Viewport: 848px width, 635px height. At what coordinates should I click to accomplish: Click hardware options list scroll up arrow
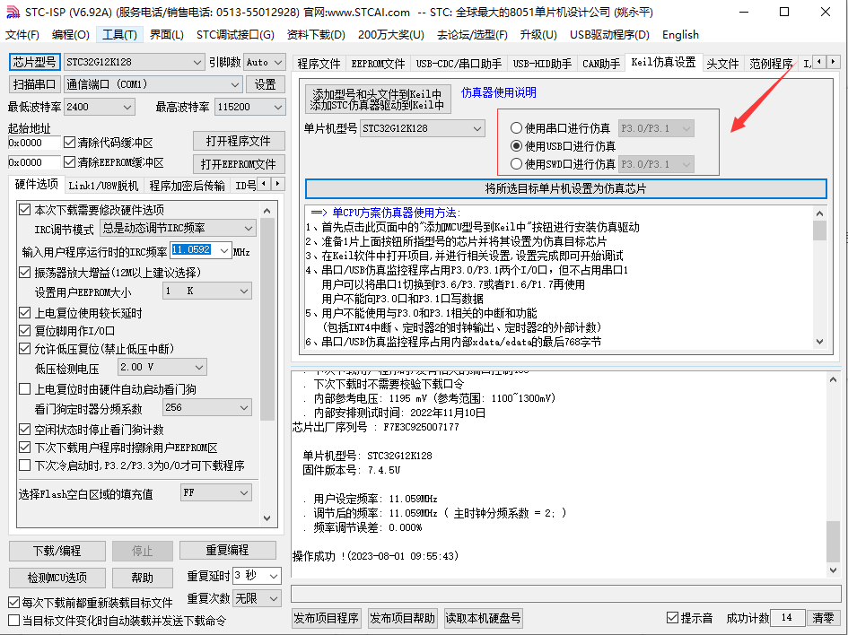tap(267, 211)
